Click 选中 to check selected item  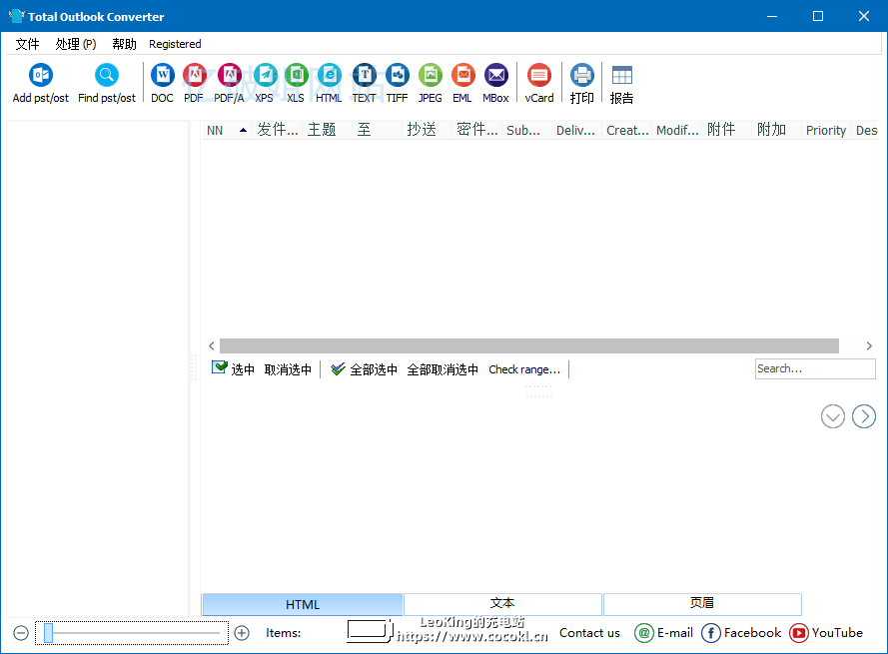coord(233,369)
